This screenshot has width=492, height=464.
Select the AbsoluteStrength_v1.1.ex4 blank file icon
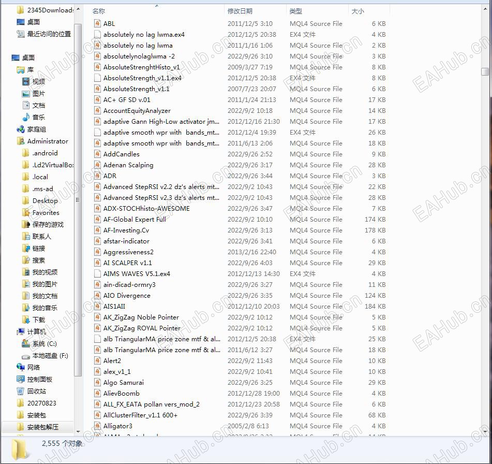(x=97, y=78)
